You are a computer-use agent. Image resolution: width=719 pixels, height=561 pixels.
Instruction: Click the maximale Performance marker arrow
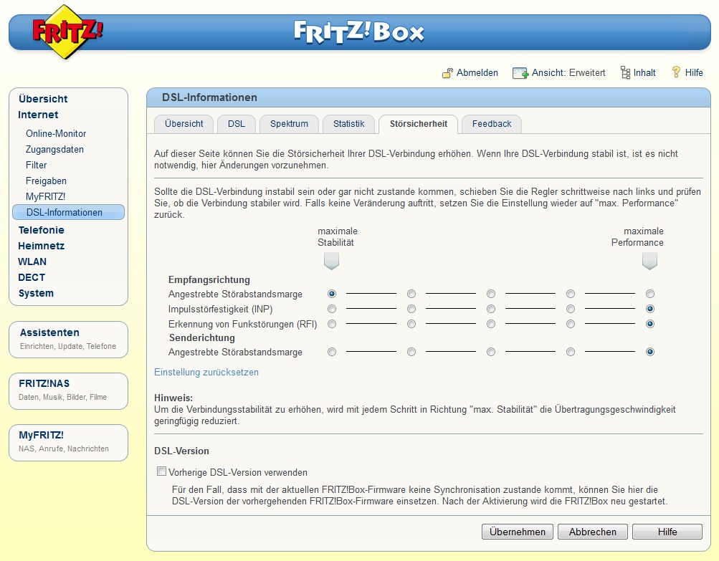649,261
